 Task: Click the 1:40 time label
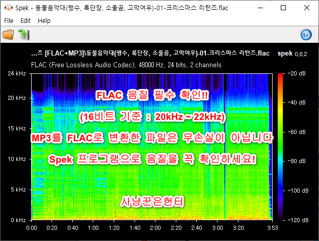[135, 228]
